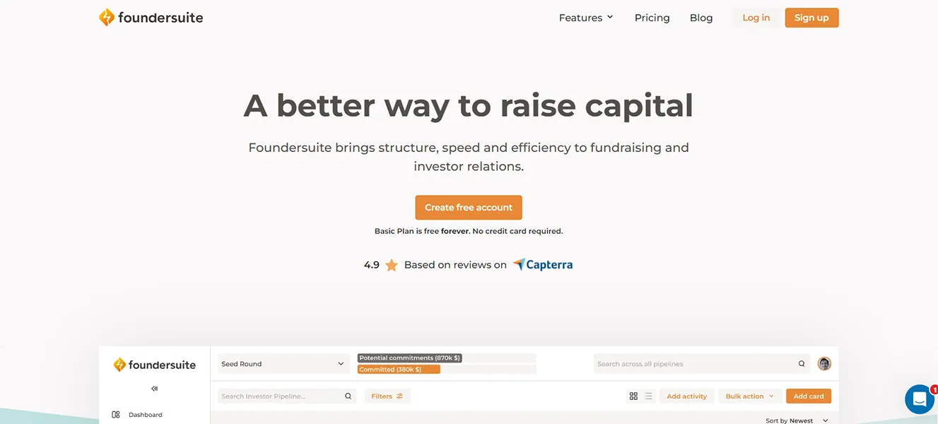
Task: Click the Search across all pipelines field
Action: 700,363
